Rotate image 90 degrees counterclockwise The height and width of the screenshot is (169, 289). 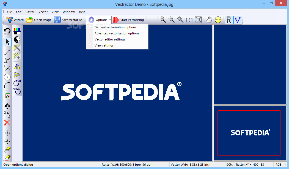click(x=17, y=91)
